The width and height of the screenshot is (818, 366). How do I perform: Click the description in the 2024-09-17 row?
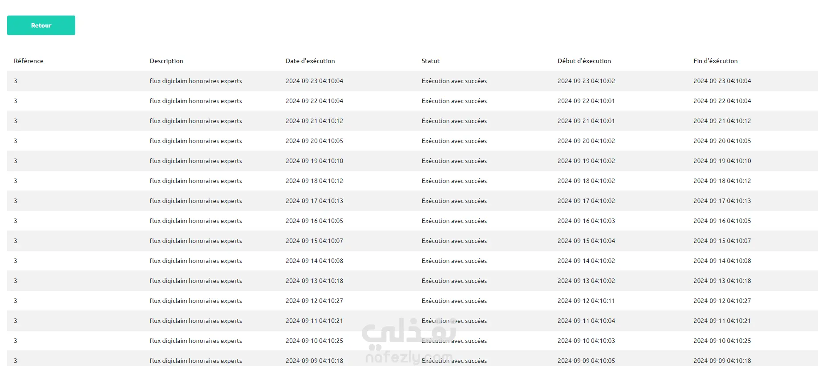[x=196, y=201]
